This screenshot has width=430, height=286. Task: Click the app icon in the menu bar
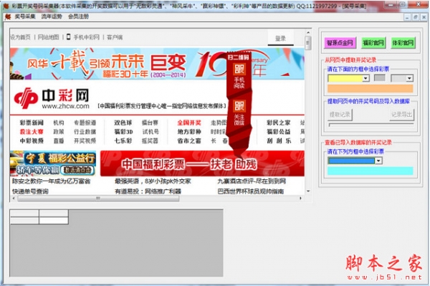click(x=8, y=16)
